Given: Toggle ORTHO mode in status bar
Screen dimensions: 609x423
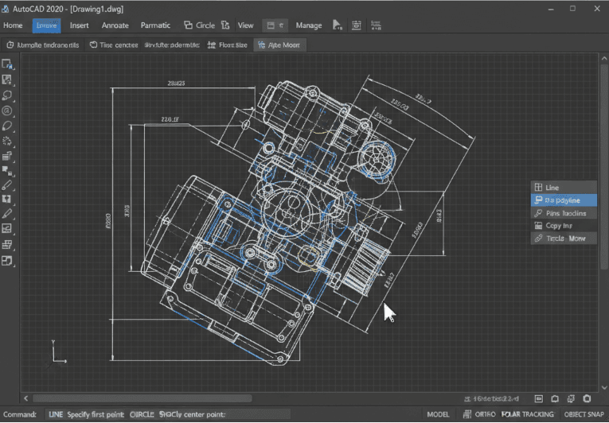Looking at the screenshot, I should 485,414.
